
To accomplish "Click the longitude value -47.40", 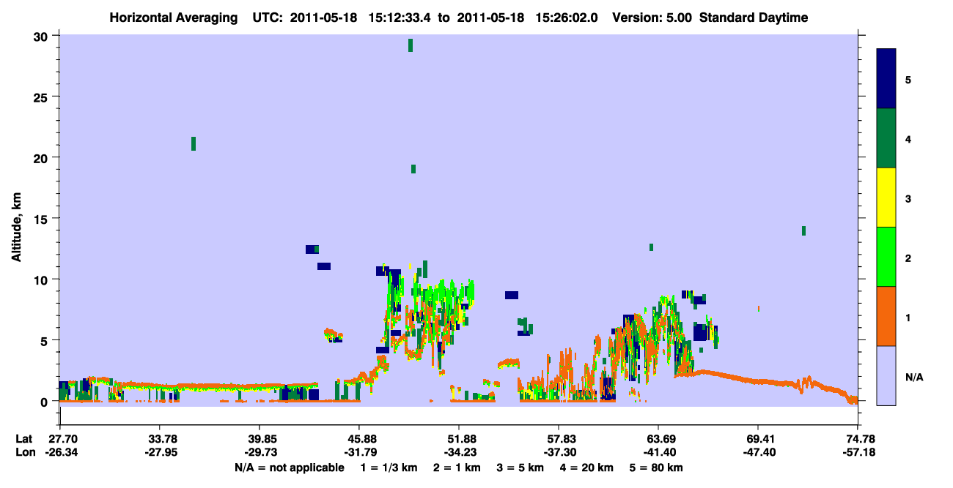I will coord(758,453).
